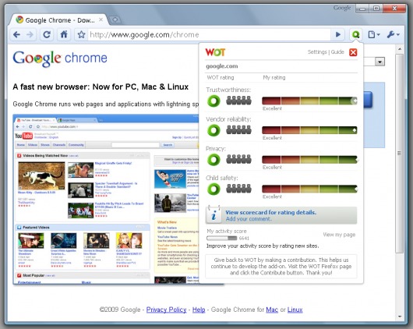Close the WOT popup with red X
This screenshot has width=413, height=329.
353,52
